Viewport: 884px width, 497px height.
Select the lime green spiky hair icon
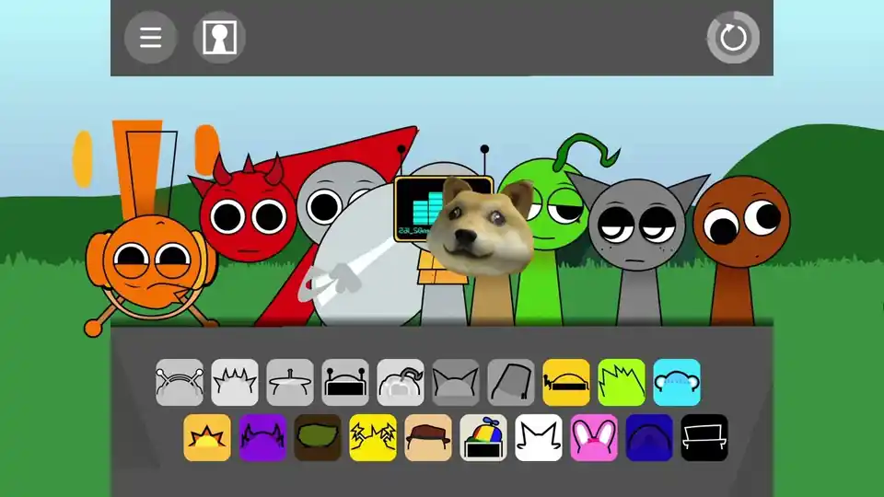pyautogui.click(x=622, y=383)
